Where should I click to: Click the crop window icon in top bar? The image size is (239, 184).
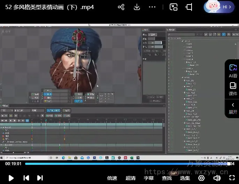coord(189,7)
